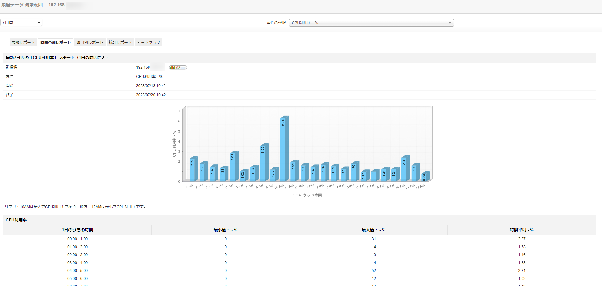The image size is (602, 286).
Task: Click the 履歴データ 対象範囲 page title
Action: coord(33,5)
